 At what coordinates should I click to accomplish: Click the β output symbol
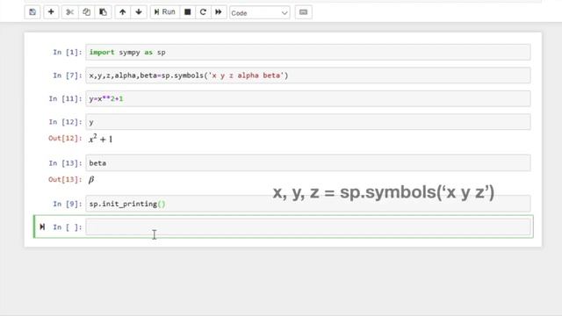point(91,179)
